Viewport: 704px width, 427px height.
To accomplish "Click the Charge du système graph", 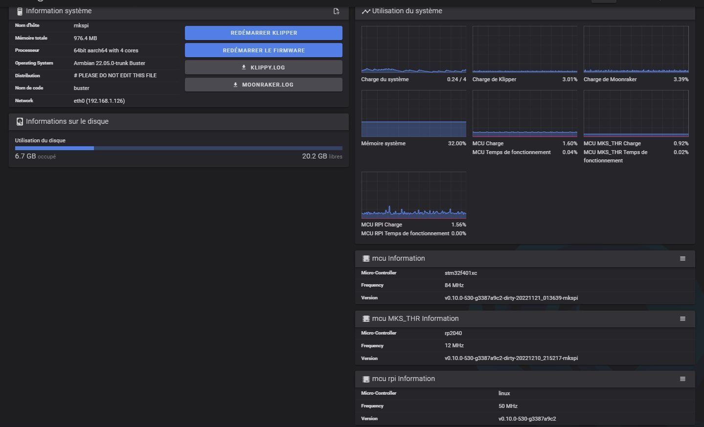I will coord(413,49).
